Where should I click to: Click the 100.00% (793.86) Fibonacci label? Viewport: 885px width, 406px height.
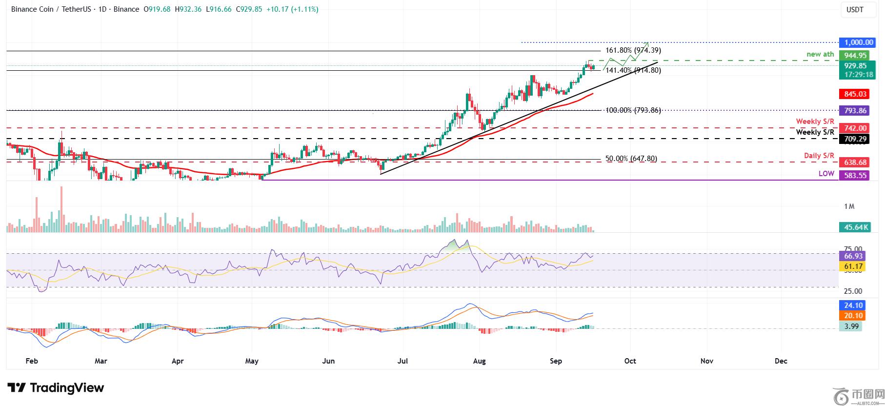(x=633, y=110)
